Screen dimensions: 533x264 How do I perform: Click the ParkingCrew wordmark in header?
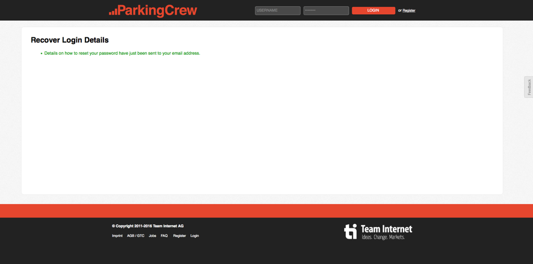click(x=157, y=11)
